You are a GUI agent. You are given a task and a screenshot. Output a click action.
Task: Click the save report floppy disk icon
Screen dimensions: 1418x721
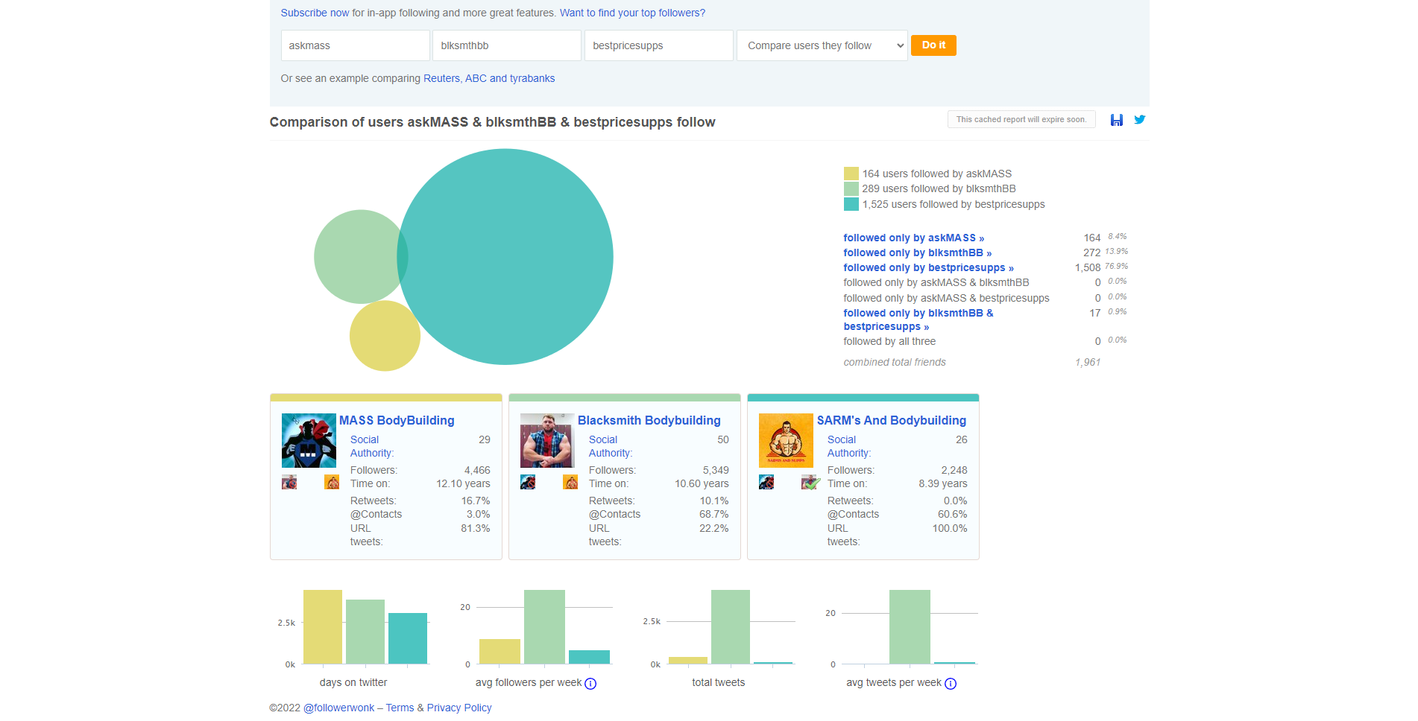point(1116,120)
